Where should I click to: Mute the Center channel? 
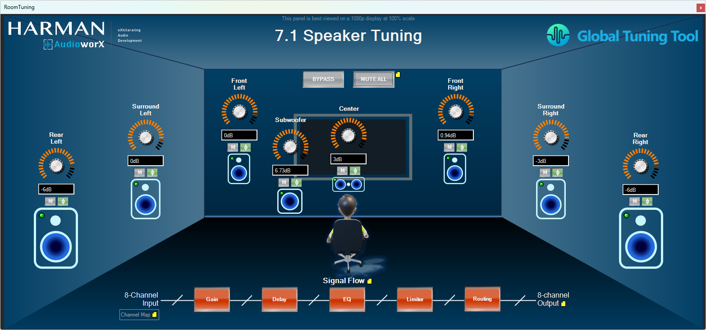click(342, 171)
